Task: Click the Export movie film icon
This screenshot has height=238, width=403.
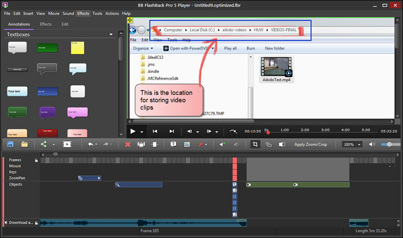Action: (67, 144)
